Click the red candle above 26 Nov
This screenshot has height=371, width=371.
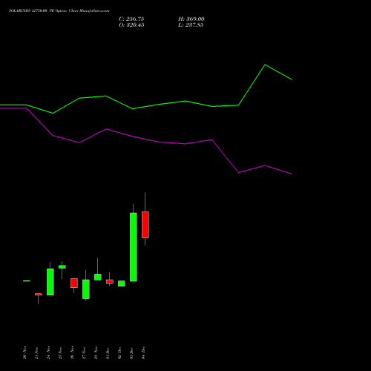tap(74, 283)
